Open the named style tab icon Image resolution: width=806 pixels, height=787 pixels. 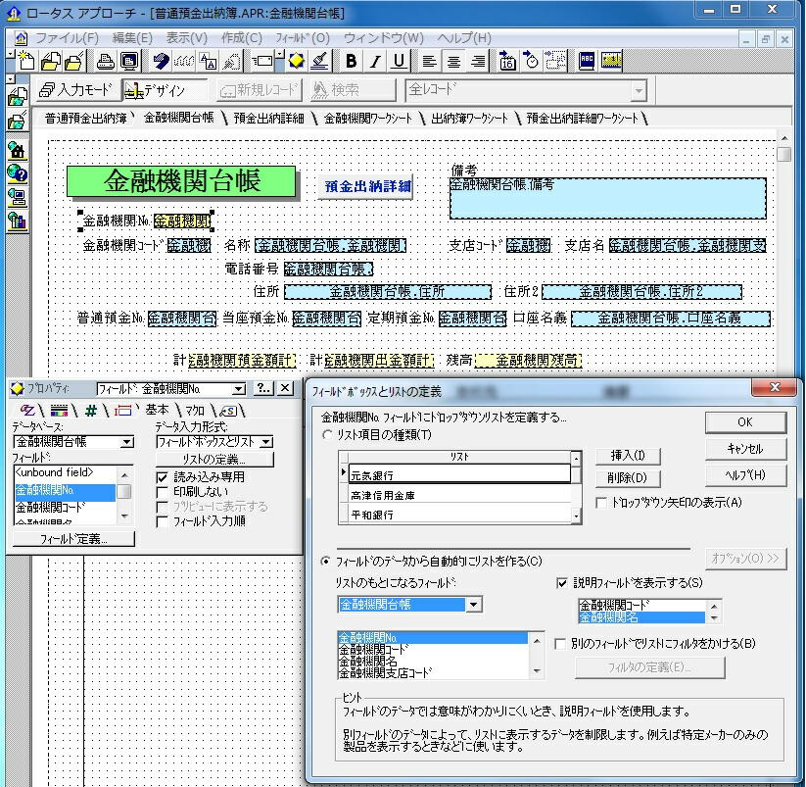[x=228, y=411]
